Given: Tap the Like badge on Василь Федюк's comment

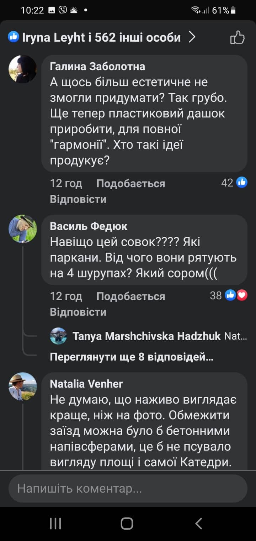Looking at the screenshot, I should point(230,295).
